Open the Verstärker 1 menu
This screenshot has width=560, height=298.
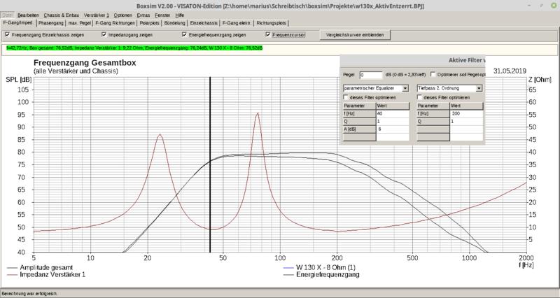[96, 14]
